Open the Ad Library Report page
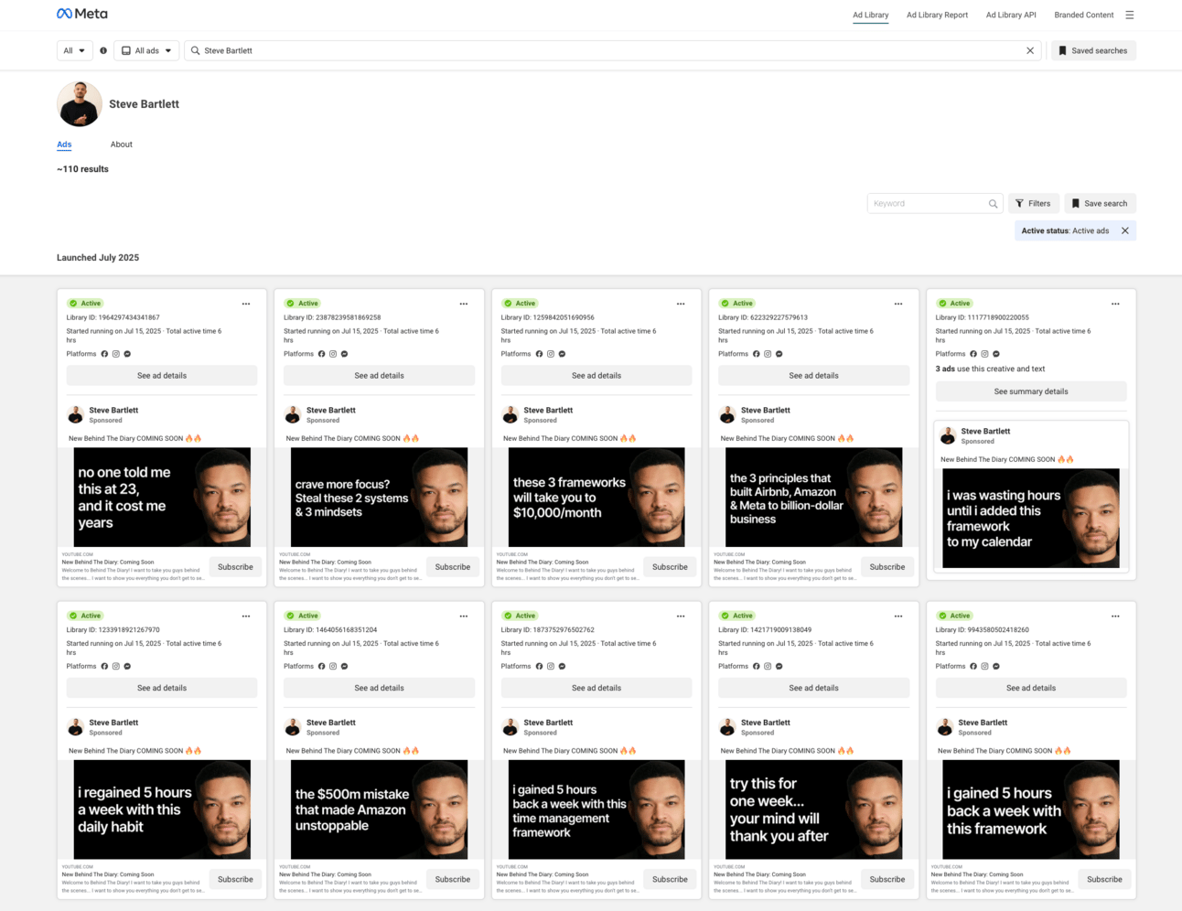The width and height of the screenshot is (1182, 911). click(x=937, y=15)
